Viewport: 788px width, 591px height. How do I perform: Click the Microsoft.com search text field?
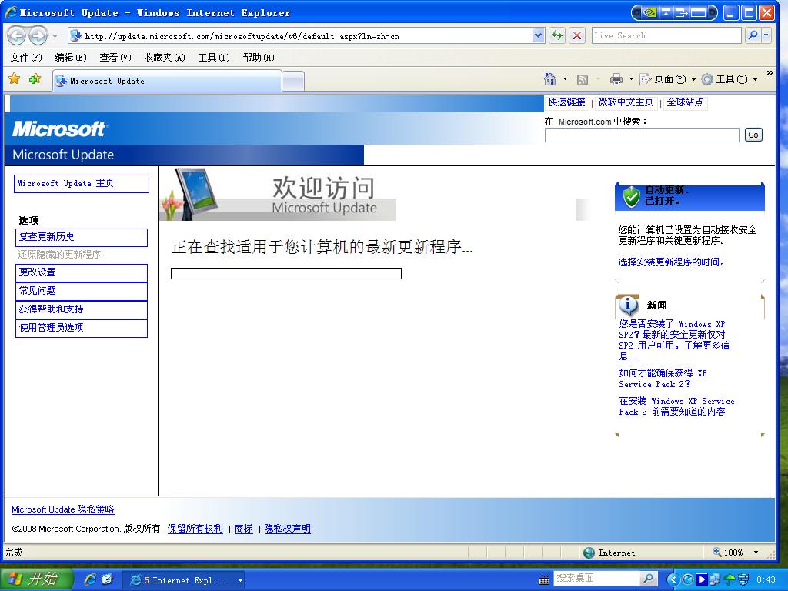point(642,135)
